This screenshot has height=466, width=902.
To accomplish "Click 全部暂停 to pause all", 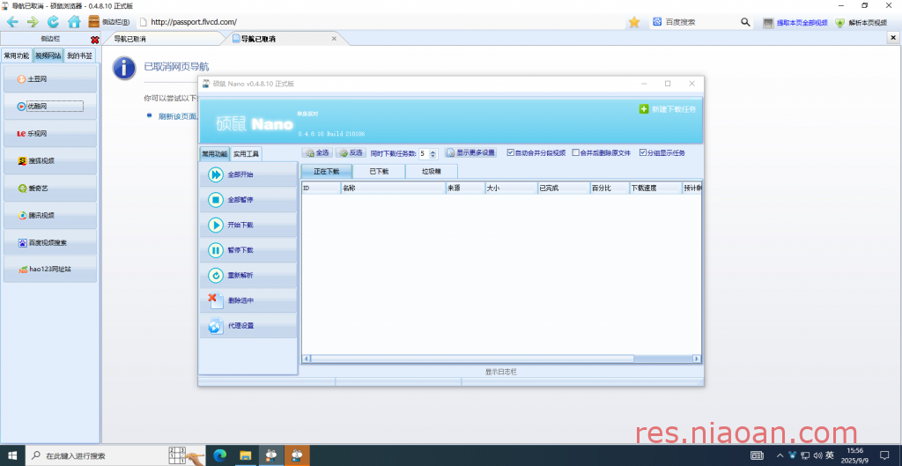I will [x=248, y=200].
